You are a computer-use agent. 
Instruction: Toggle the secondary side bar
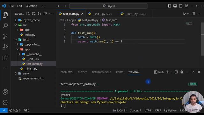click(181, 6)
